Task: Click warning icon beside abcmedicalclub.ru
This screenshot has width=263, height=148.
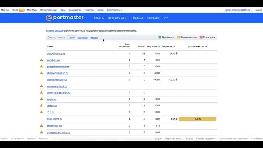Action: click(42, 73)
